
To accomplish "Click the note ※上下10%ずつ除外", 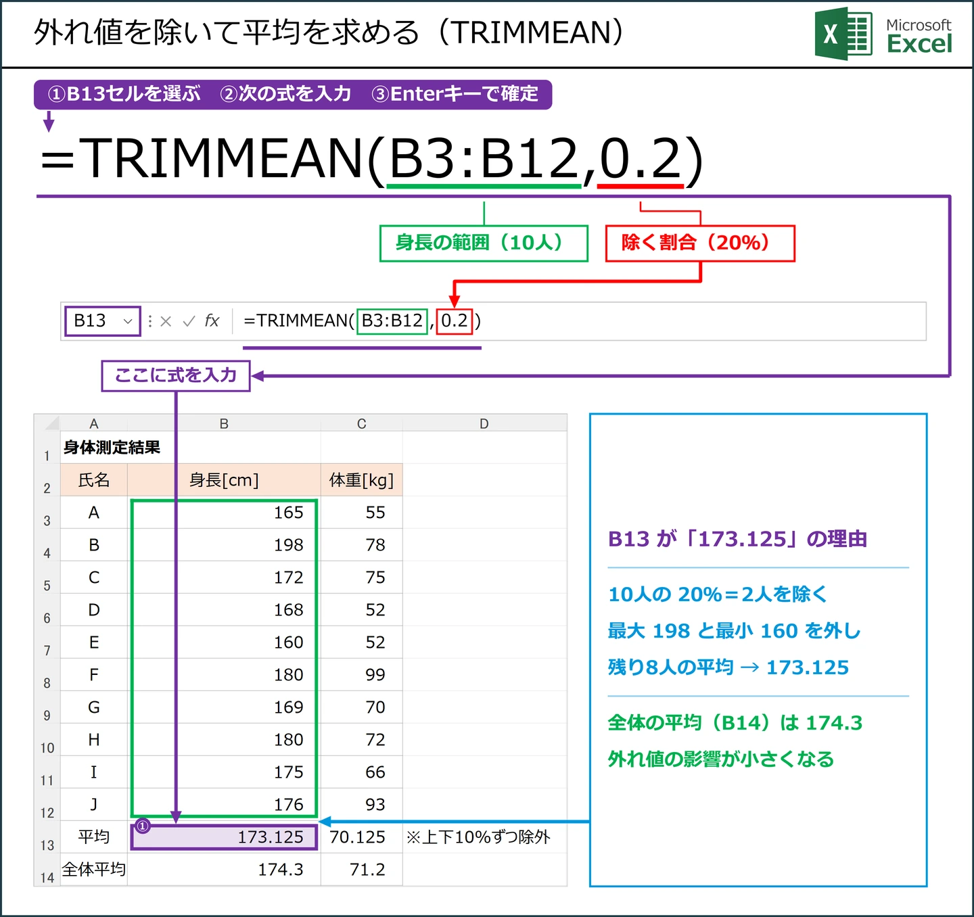I will coord(478,837).
